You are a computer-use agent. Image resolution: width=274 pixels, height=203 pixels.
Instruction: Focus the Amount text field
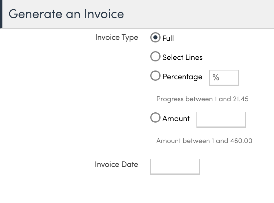tap(221, 119)
